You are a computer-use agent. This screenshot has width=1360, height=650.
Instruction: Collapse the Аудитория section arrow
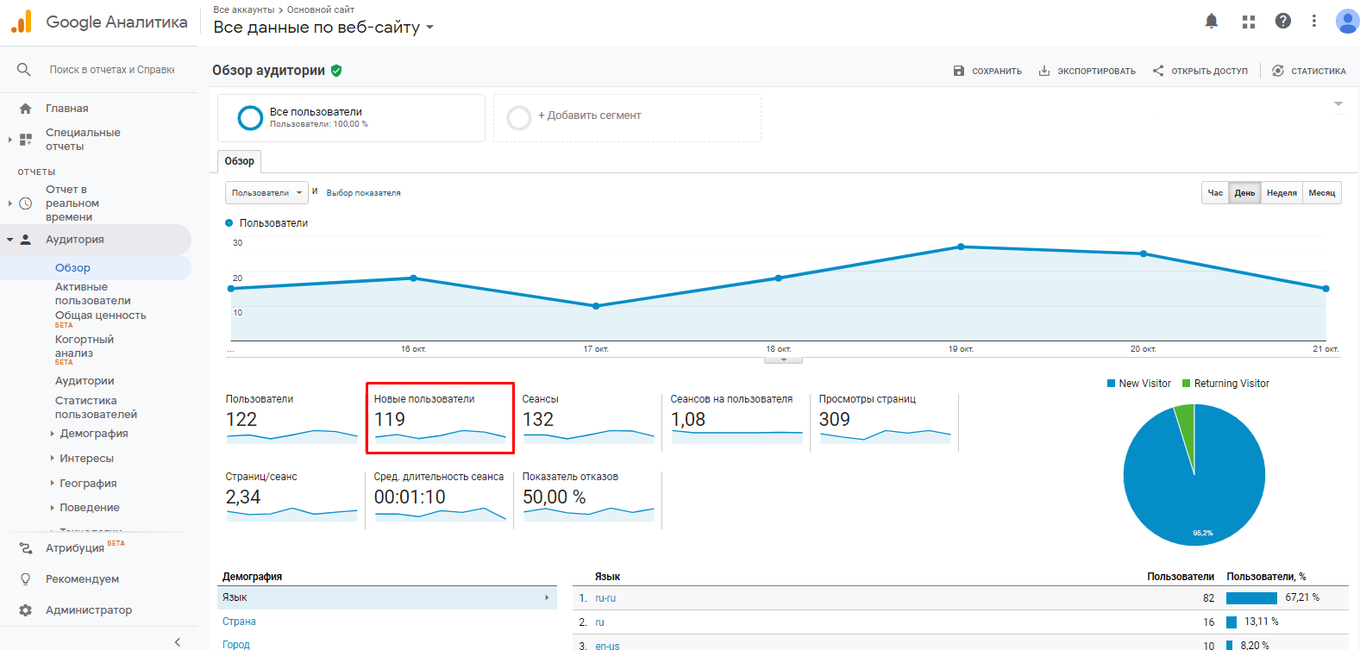click(x=9, y=240)
